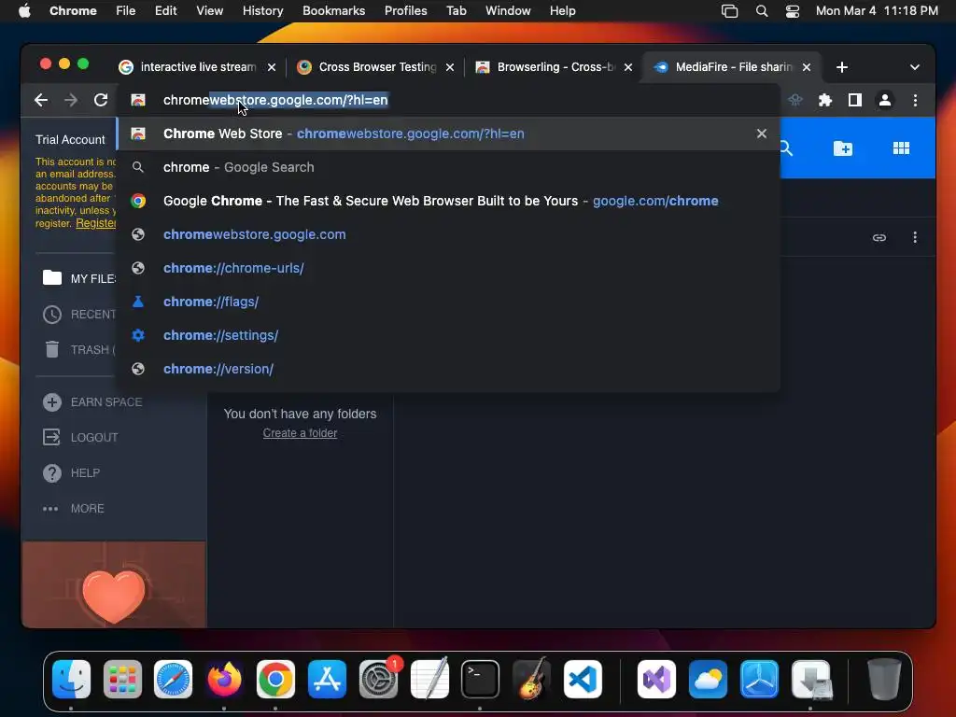Close the Cross Browser Testing tab
956x717 pixels.
pos(450,67)
